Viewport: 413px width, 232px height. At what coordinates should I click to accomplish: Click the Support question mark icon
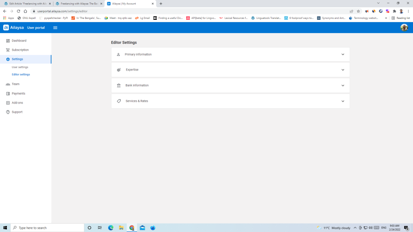click(8, 112)
